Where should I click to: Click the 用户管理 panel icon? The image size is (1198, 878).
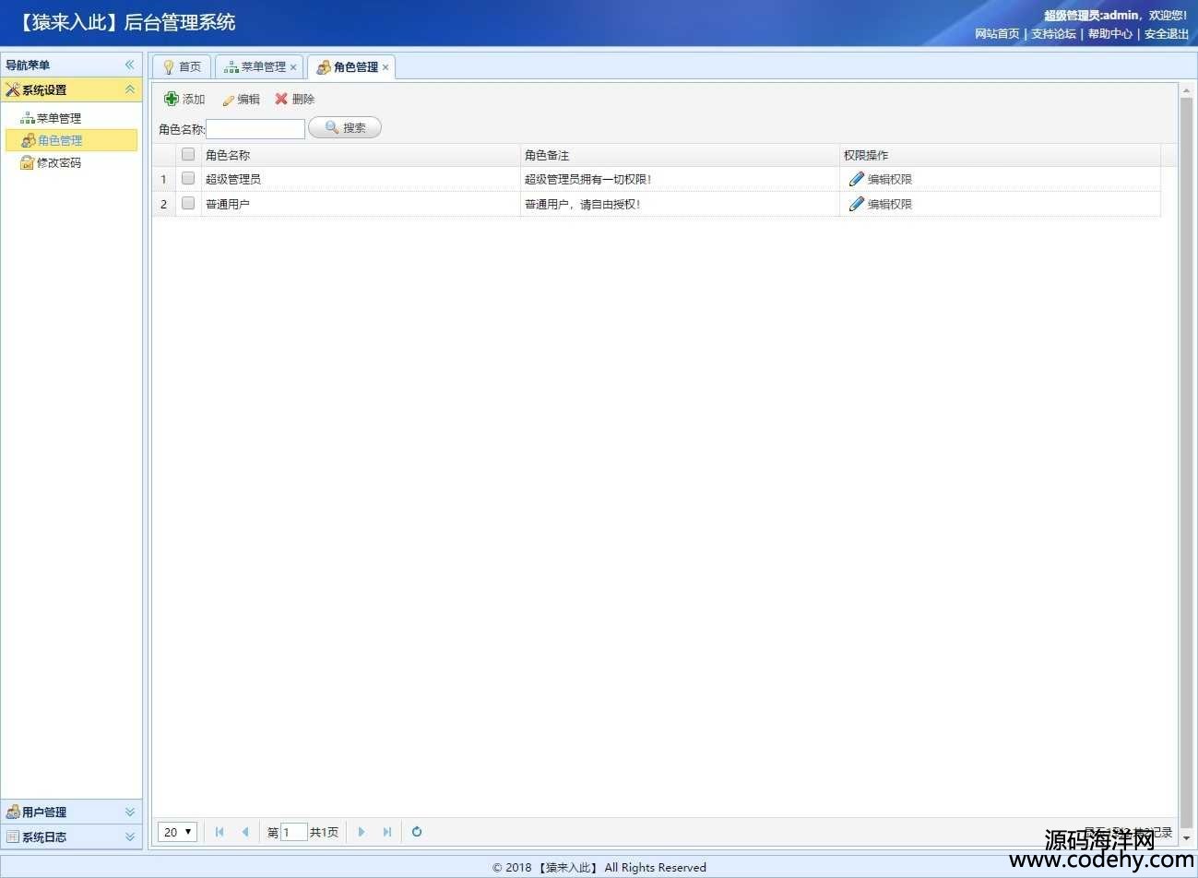(x=13, y=812)
